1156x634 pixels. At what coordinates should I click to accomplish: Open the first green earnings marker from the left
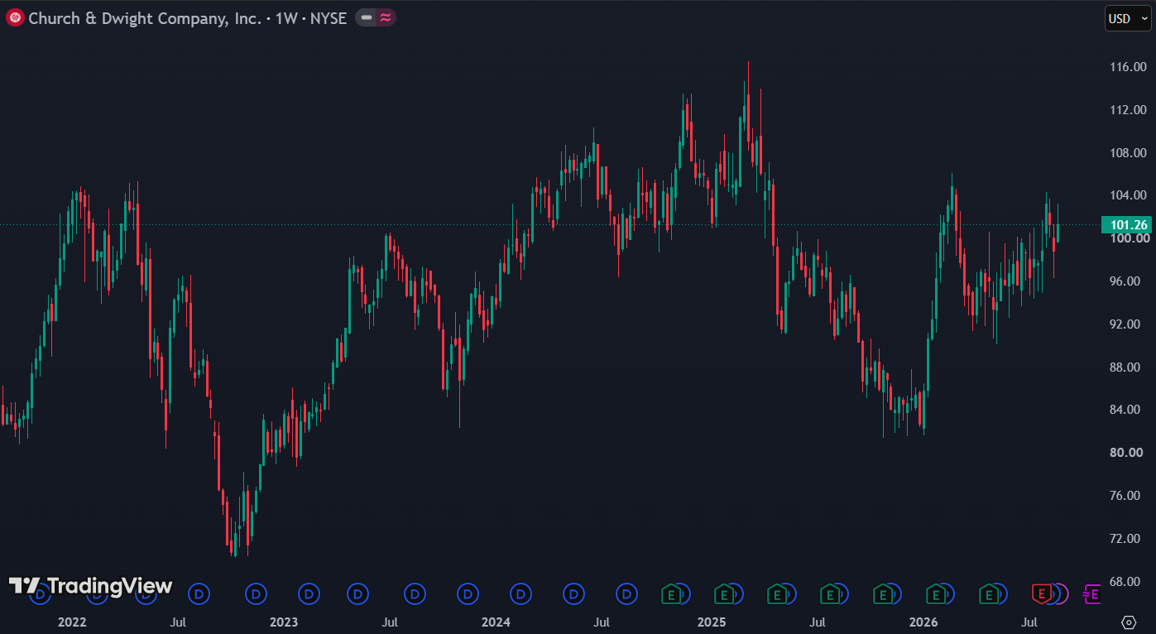pos(671,593)
